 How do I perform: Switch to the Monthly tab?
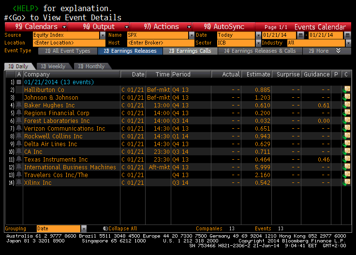(91, 66)
